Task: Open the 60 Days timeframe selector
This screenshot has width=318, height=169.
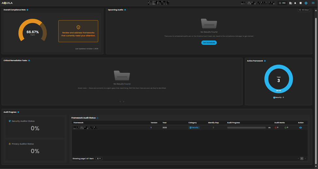Action: pyautogui.click(x=304, y=10)
